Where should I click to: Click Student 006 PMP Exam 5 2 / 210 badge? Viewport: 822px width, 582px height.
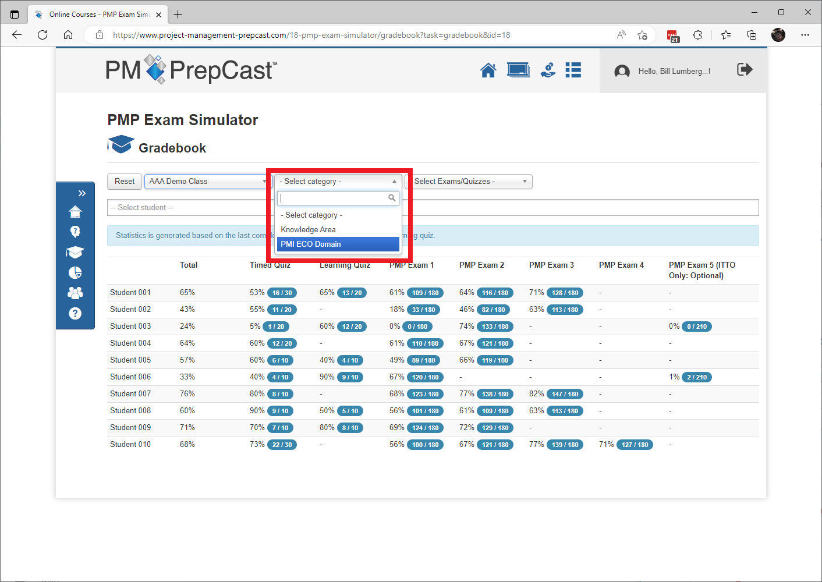tap(697, 377)
